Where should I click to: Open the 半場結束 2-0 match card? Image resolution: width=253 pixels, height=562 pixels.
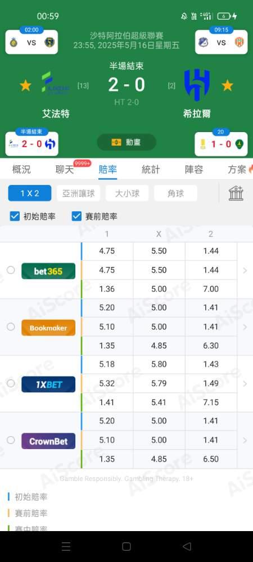coord(31,142)
